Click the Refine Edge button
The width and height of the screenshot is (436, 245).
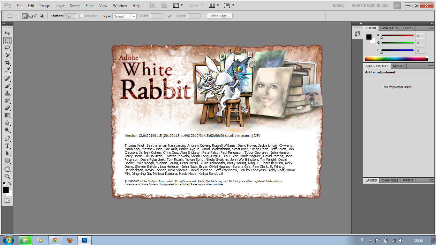(220, 16)
